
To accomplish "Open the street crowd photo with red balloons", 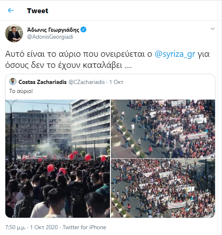I will [58, 158].
